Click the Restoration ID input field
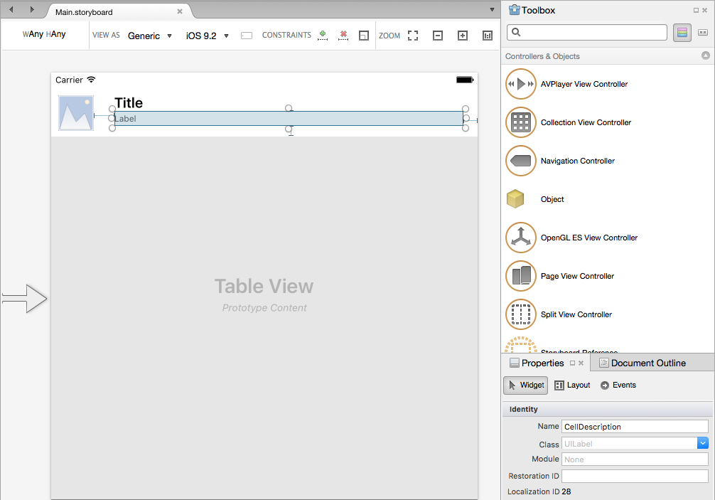 coord(635,477)
